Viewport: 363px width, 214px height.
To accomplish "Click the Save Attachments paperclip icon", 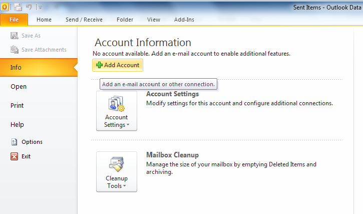I will [15, 50].
